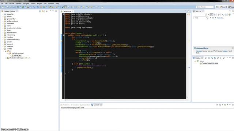Screen dimensions: 234x131
Task: Switch to the Java EE perspective
Action: click(x=223, y=7)
